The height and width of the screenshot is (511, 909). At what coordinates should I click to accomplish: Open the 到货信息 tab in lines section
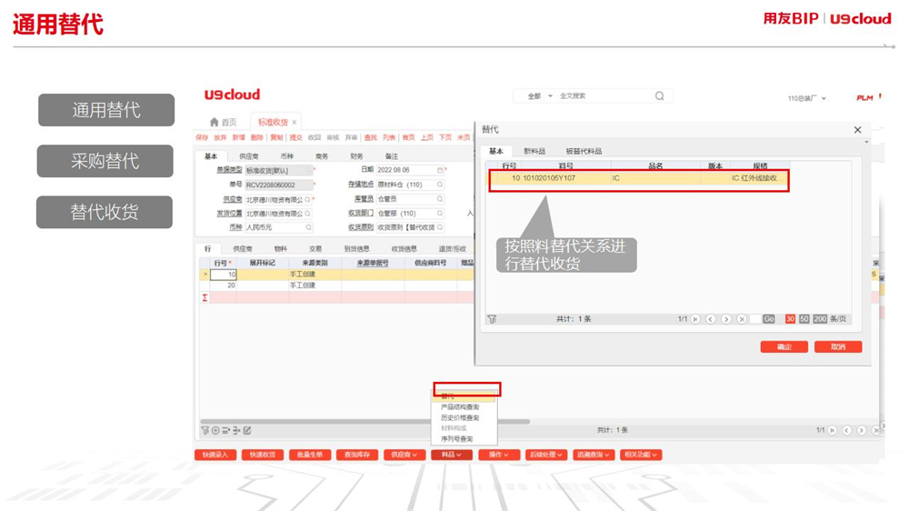point(356,249)
